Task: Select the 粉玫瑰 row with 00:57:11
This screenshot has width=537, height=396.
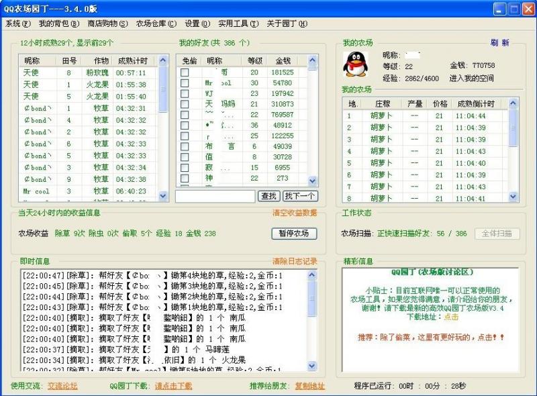Action: point(89,72)
